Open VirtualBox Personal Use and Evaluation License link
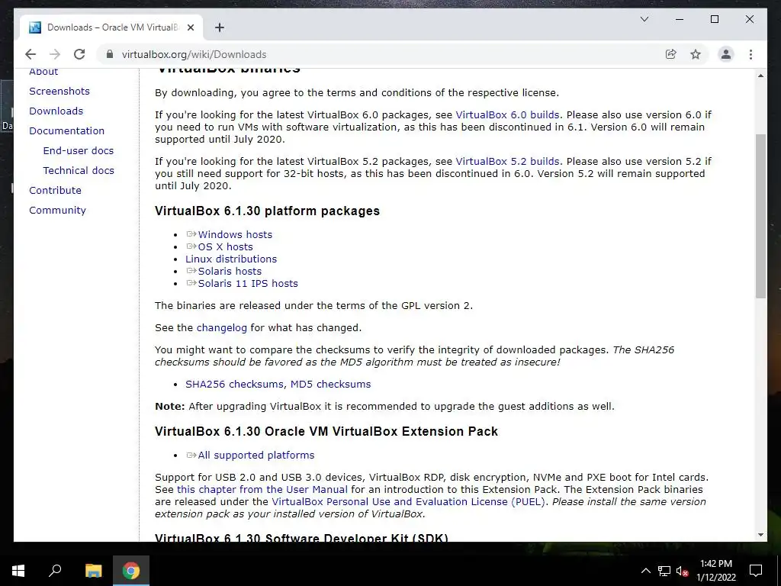The width and height of the screenshot is (781, 586). (409, 502)
